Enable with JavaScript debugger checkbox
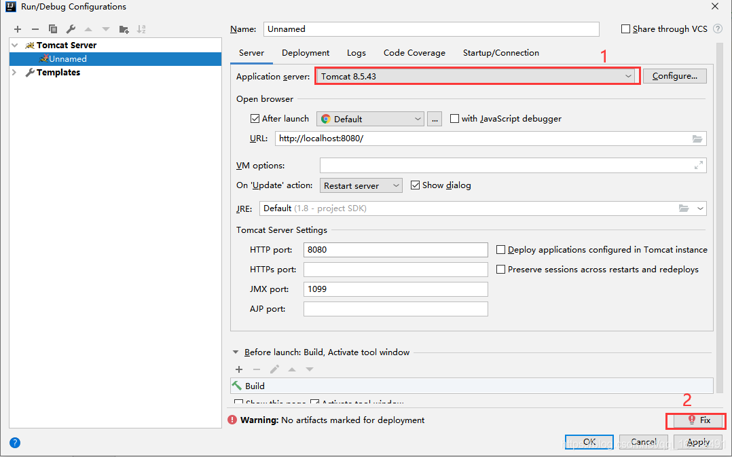Image resolution: width=732 pixels, height=457 pixels. pyautogui.click(x=454, y=119)
